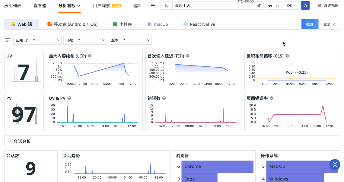Click the pin icon in time picker
Screen dimensions: 344x182
coord(259,6)
